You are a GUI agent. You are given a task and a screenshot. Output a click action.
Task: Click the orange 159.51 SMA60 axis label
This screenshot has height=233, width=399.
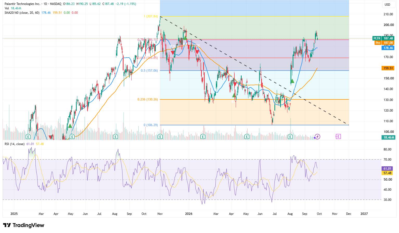point(388,68)
